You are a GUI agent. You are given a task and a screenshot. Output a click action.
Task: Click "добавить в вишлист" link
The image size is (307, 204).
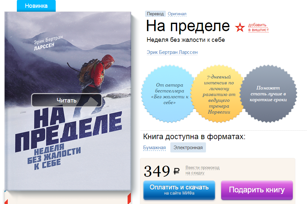pyautogui.click(x=258, y=28)
